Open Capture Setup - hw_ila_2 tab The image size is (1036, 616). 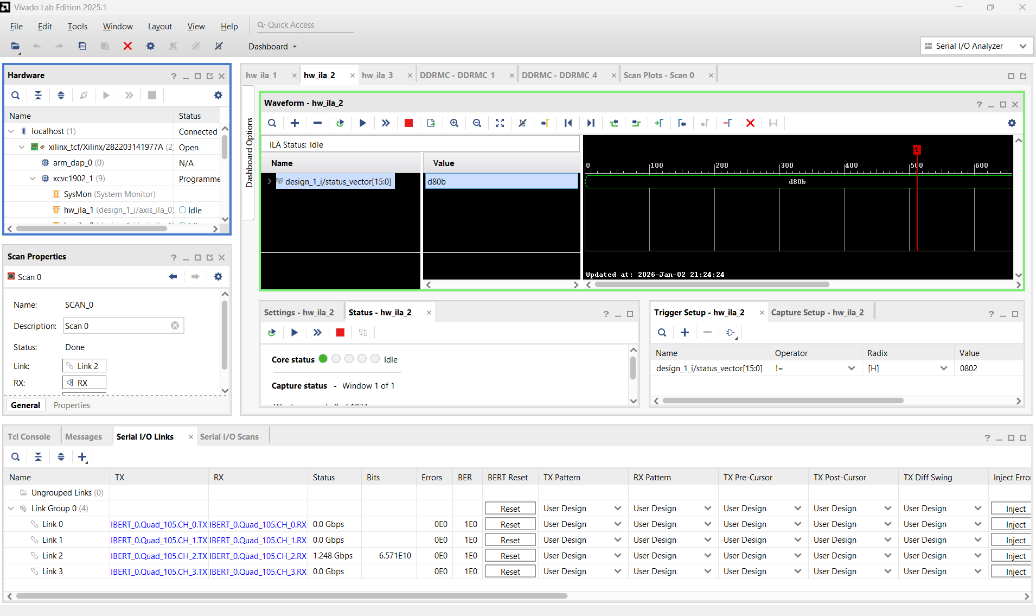(x=817, y=313)
